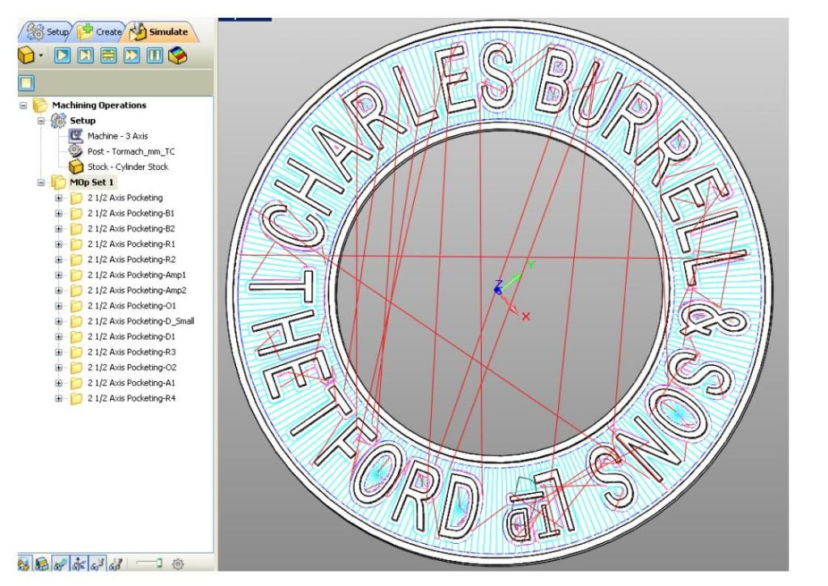Screen dimensions: 828x586
Task: Toggle the bottom-bar axis-arrow toolpath visibility icon
Action: point(79,564)
